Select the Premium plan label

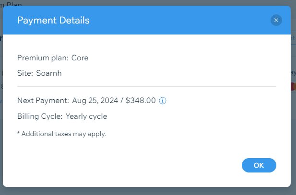(43, 58)
